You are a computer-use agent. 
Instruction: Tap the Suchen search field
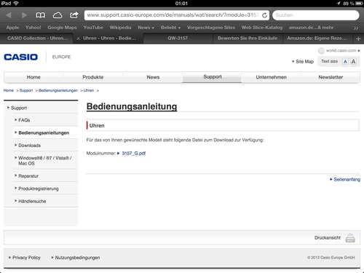(x=316, y=15)
